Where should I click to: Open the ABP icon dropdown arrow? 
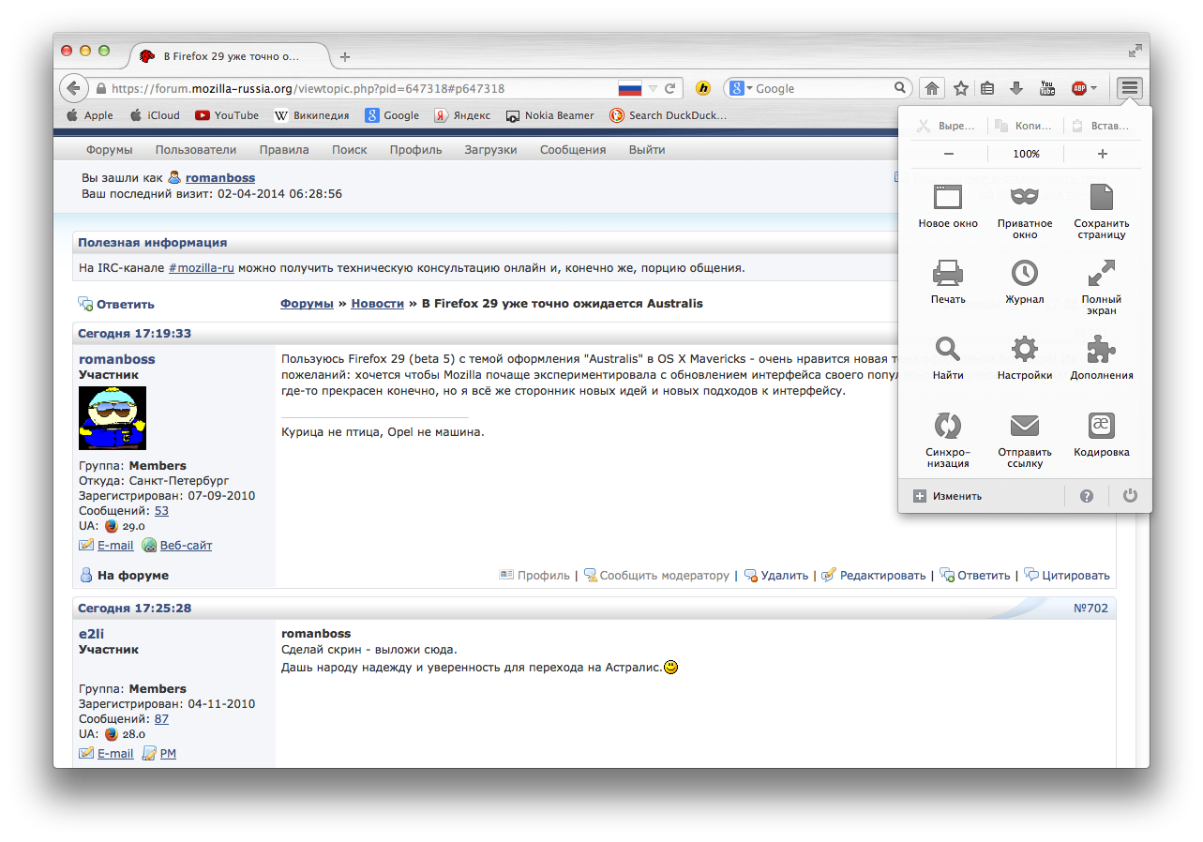1093,88
